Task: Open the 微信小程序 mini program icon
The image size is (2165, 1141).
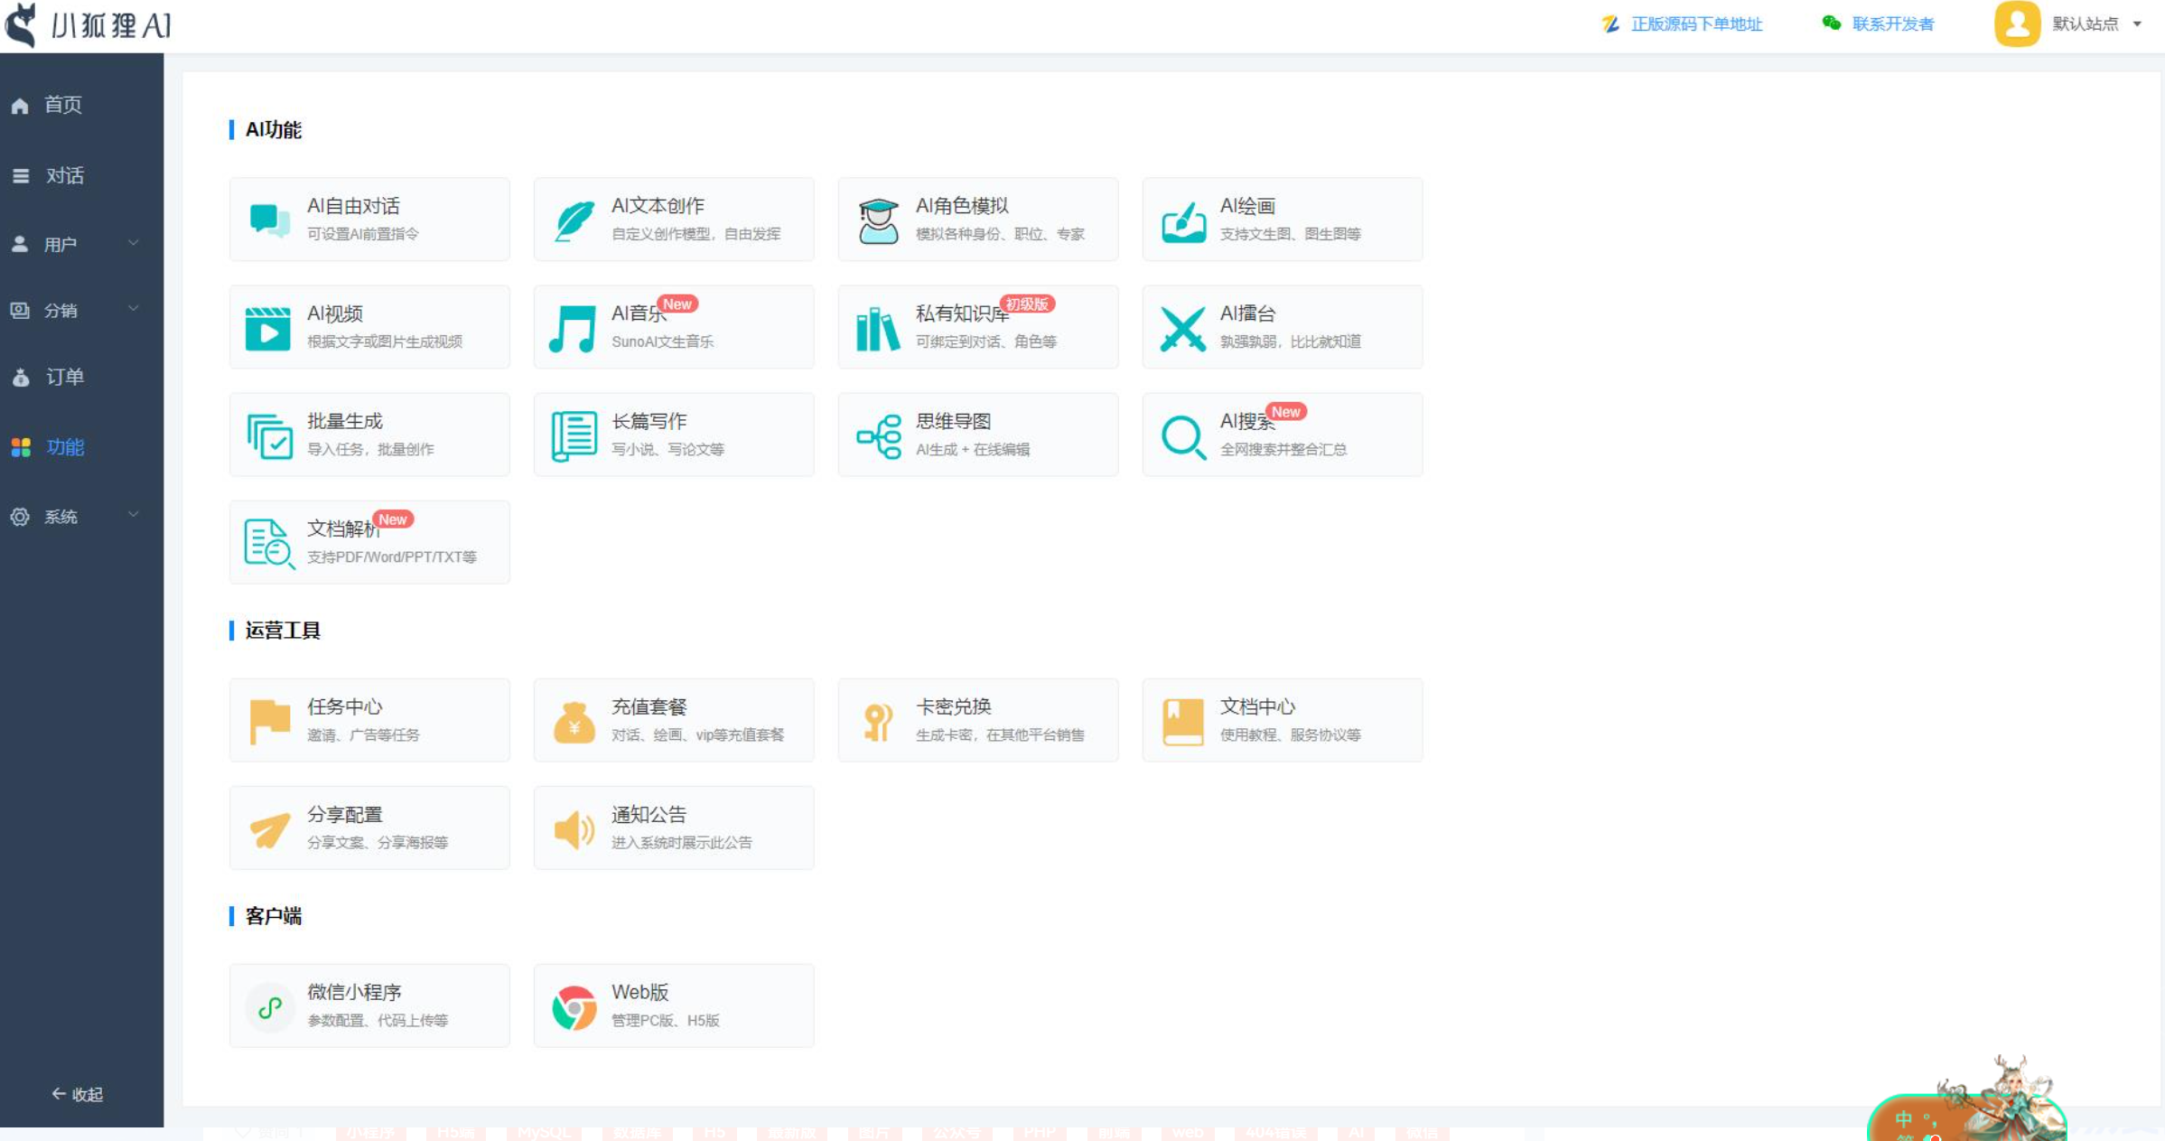Action: point(269,1006)
